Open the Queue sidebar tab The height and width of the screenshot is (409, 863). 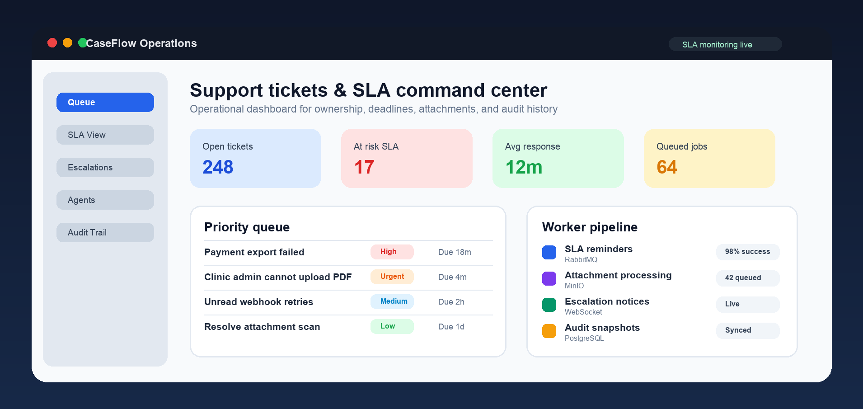click(105, 102)
